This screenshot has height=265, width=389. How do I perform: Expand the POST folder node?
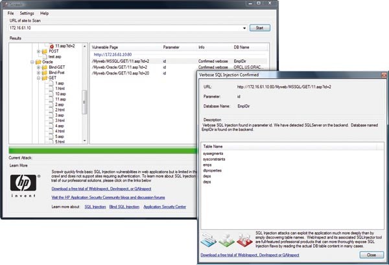(x=38, y=52)
